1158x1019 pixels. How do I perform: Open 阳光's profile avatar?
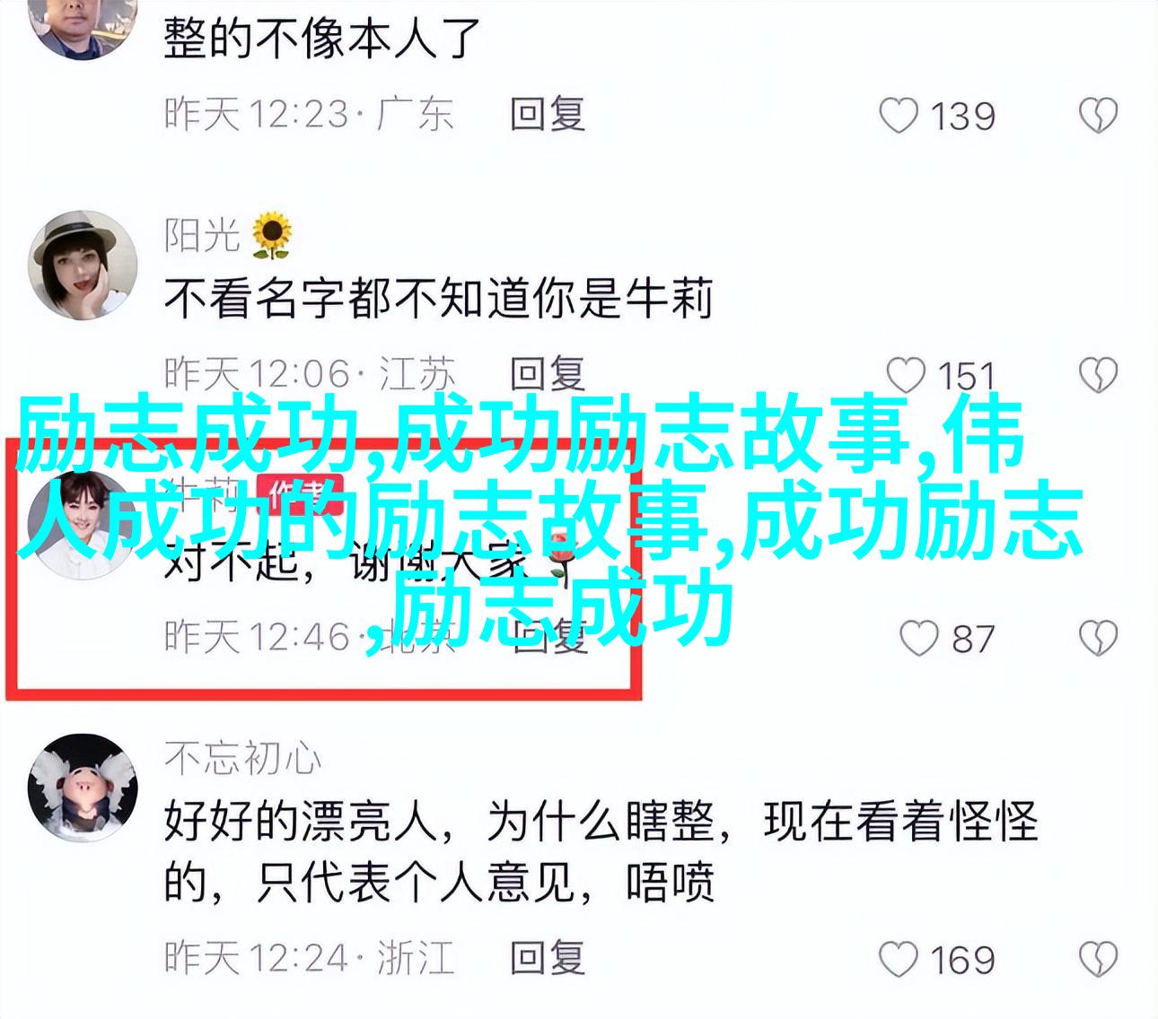click(x=83, y=266)
